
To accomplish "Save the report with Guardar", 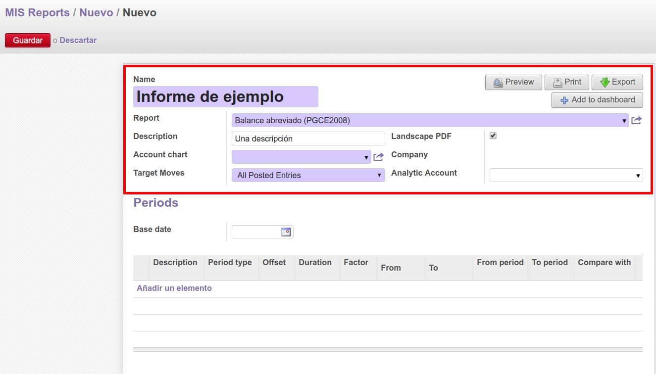I will 28,40.
